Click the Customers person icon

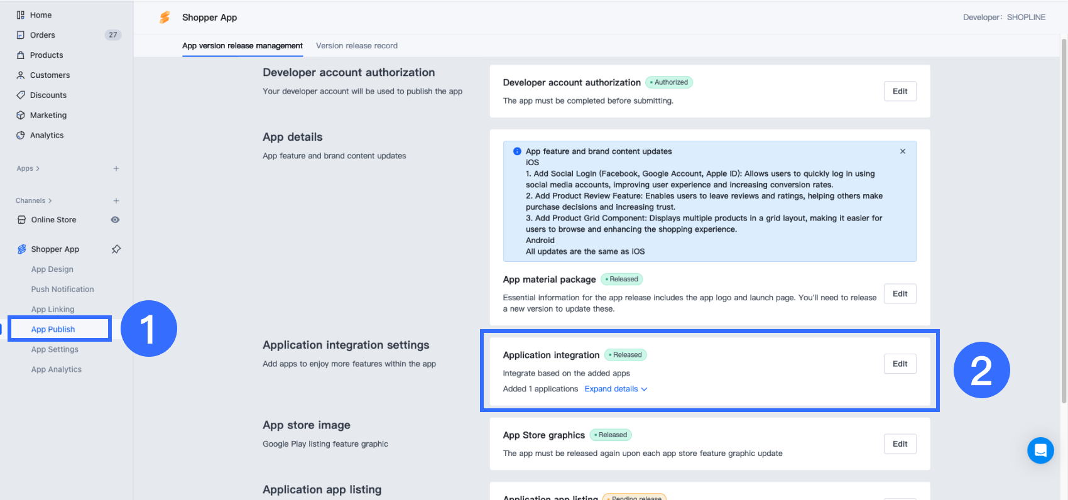pyautogui.click(x=21, y=75)
